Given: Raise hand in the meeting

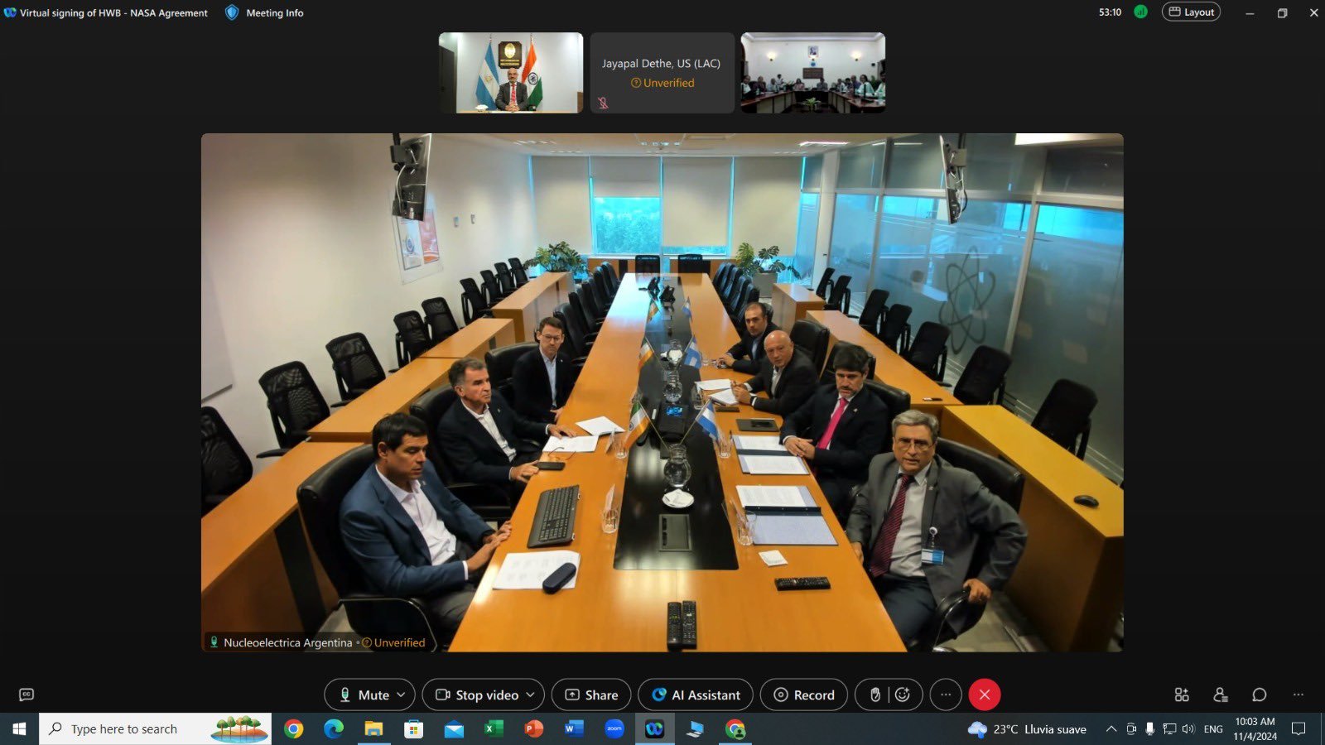Looking at the screenshot, I should pyautogui.click(x=874, y=695).
